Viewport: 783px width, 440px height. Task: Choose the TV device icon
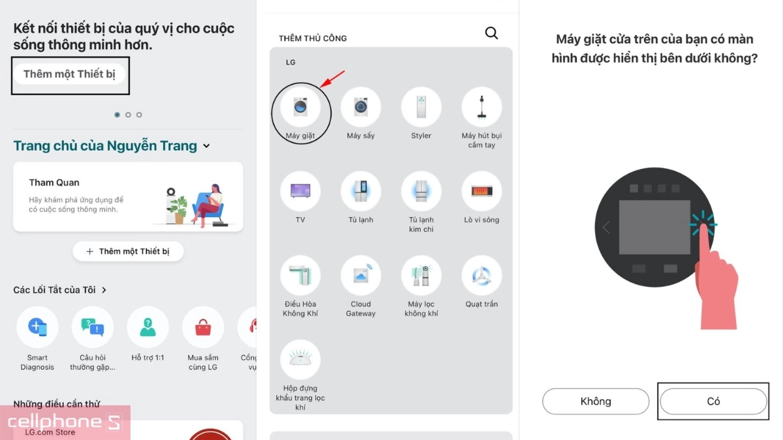[301, 192]
